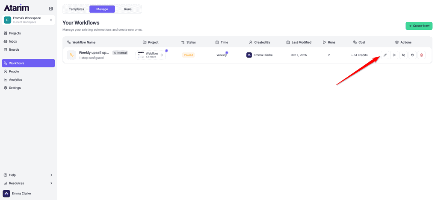
Task: Go to Projects in sidebar
Action: [x=28, y=33]
